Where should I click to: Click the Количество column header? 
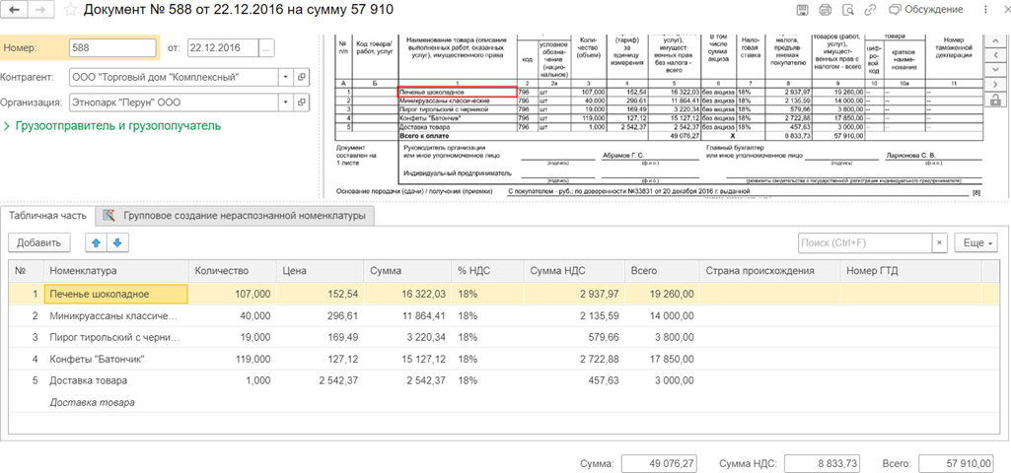[x=233, y=271]
